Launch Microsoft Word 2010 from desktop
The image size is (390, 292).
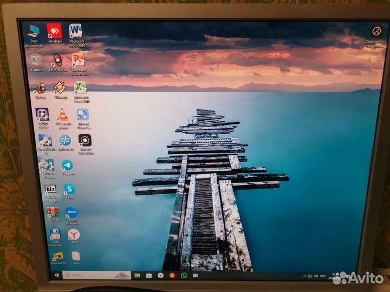(76, 30)
